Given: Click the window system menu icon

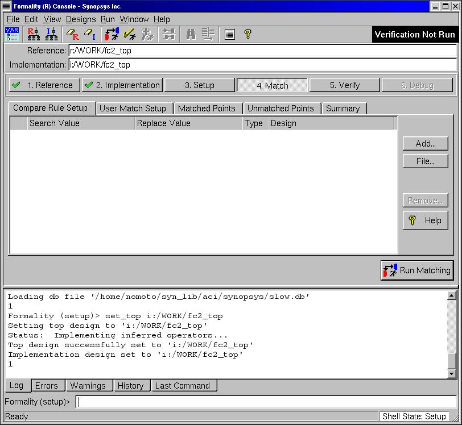Looking at the screenshot, I should click(x=6, y=6).
